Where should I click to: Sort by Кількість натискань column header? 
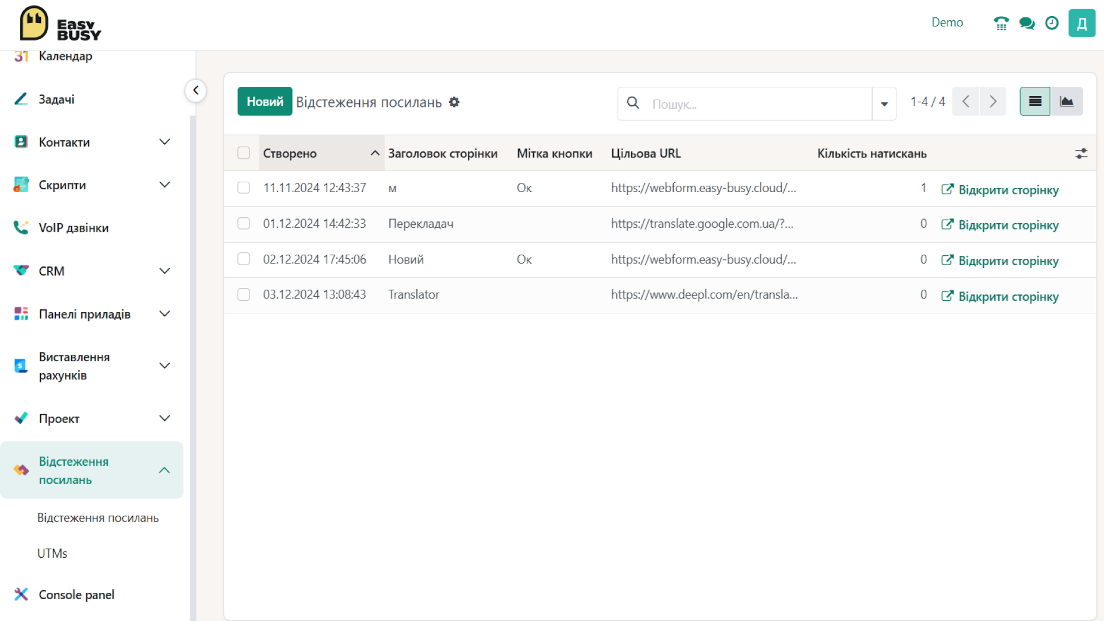click(x=872, y=153)
